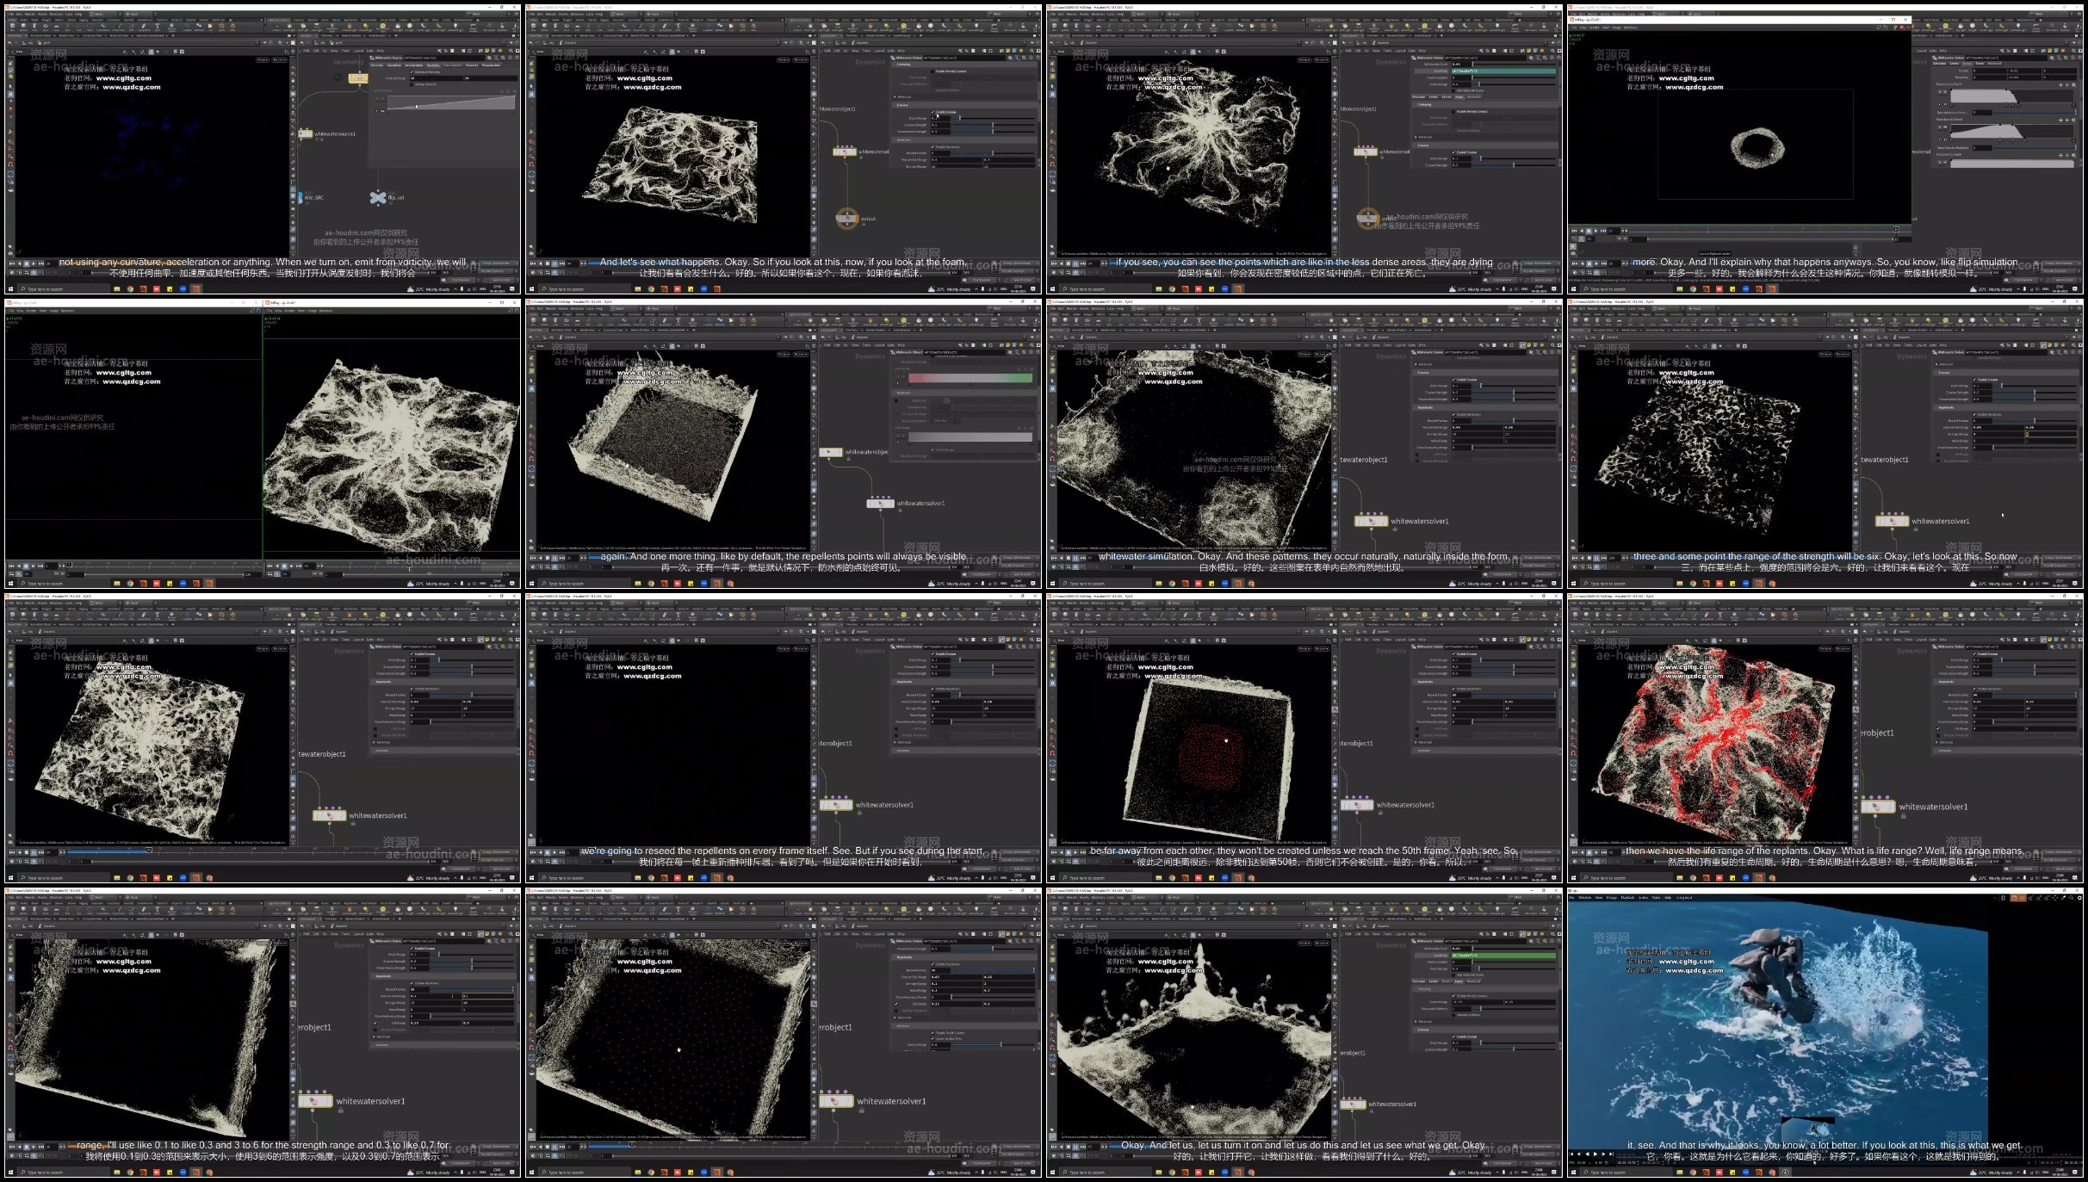Screen dimensions: 2088x1182
Task: Click Play in the ocean render viewer
Action: pos(1595,1154)
